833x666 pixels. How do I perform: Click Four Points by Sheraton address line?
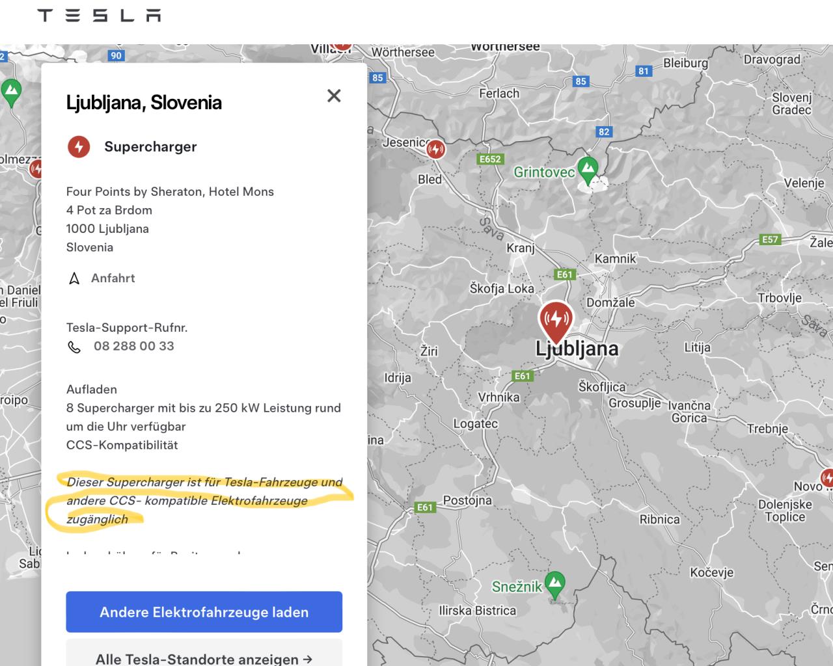[x=170, y=192]
